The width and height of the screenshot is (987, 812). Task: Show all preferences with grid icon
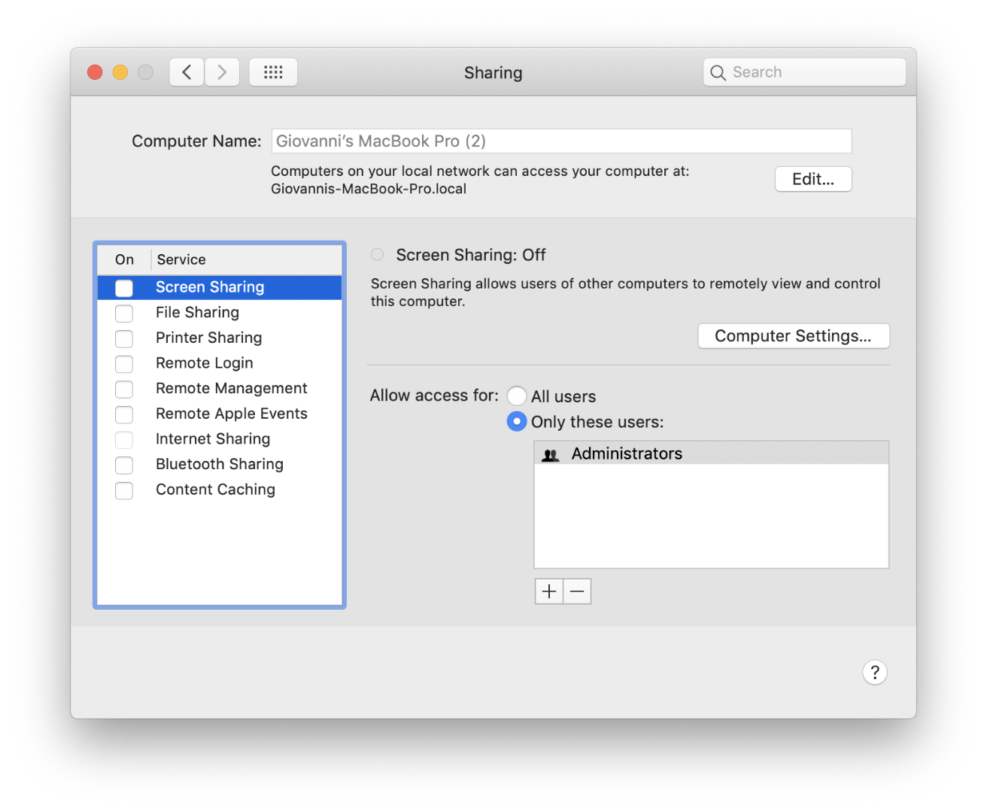[x=273, y=72]
